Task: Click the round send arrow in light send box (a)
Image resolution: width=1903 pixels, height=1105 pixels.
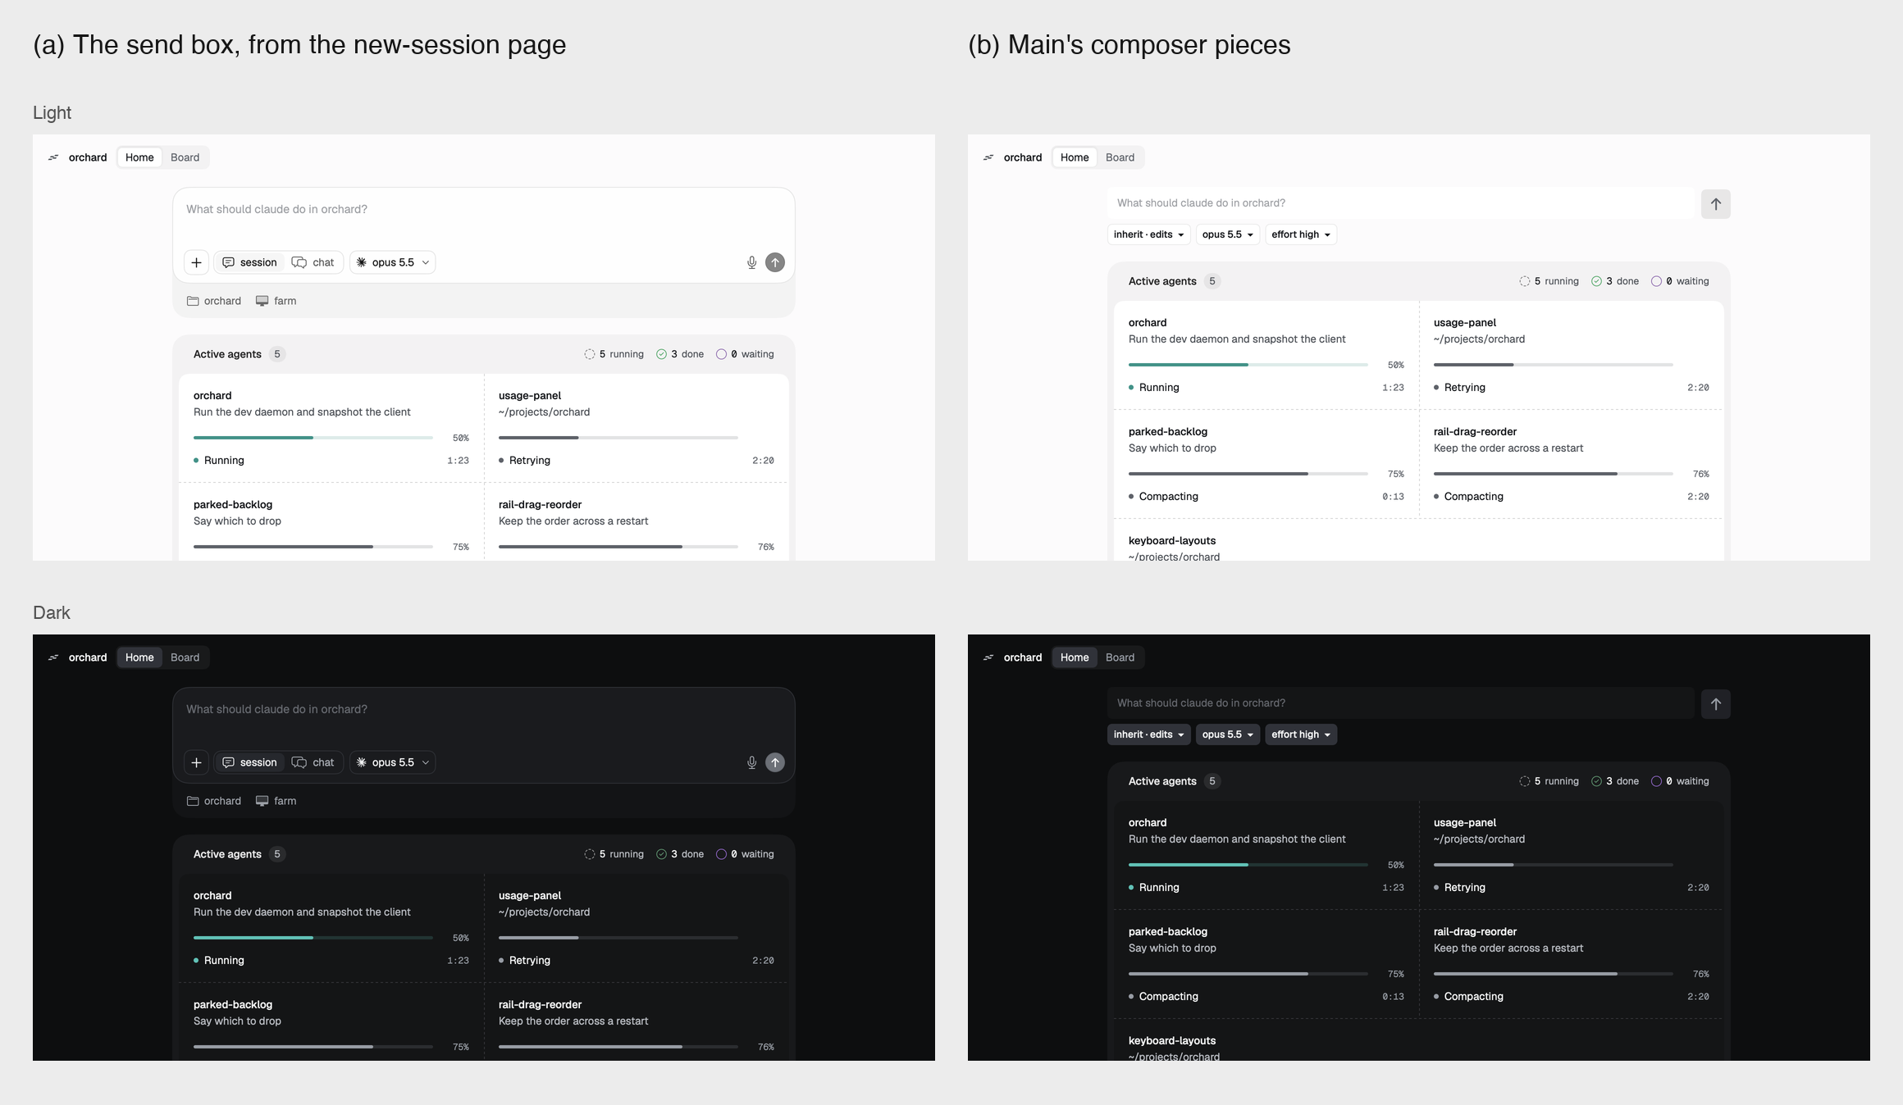Action: click(x=775, y=262)
